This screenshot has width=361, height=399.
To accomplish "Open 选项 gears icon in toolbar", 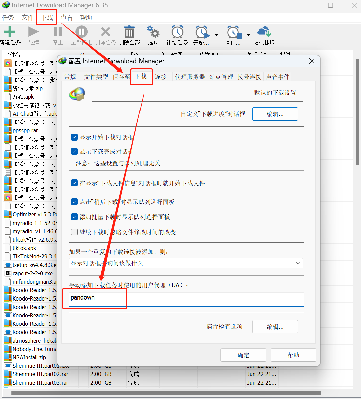I will [153, 32].
